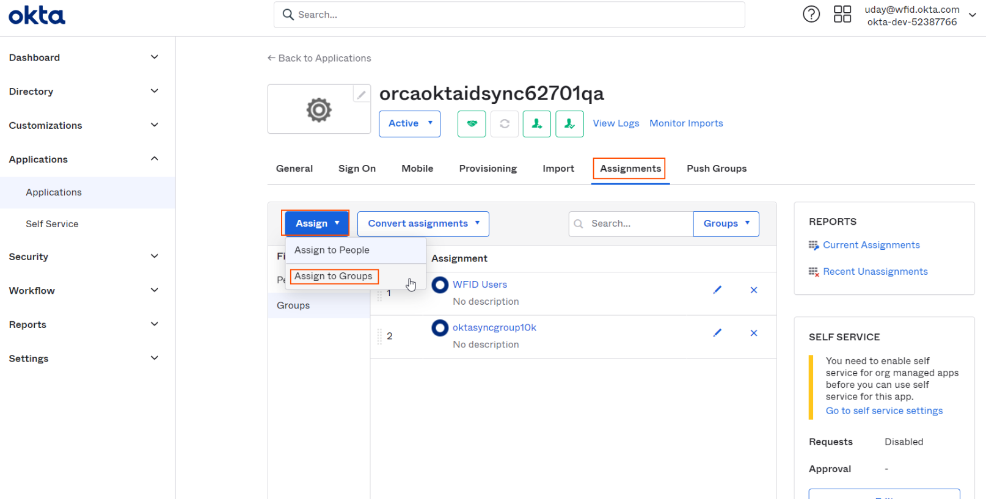Click the WFID Users group circle icon
Viewport: 986px width, 499px height.
440,285
